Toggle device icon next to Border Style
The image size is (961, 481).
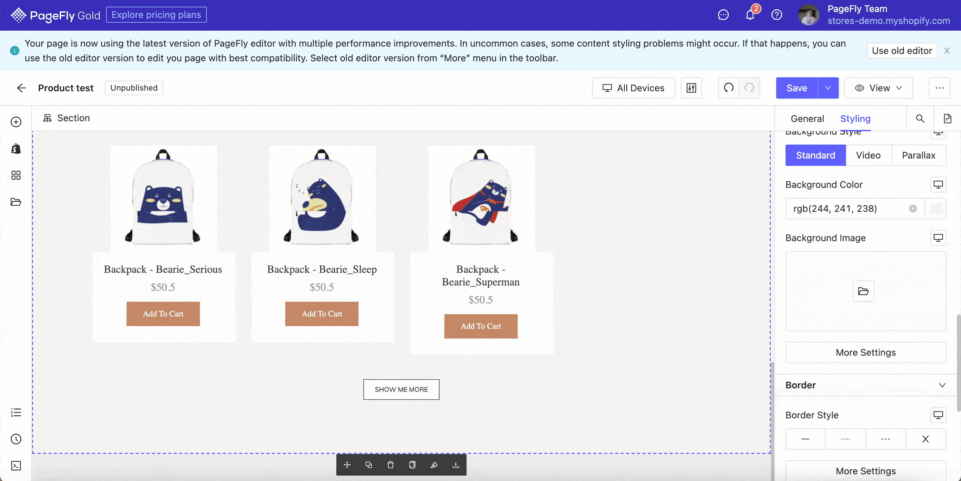[x=938, y=415]
